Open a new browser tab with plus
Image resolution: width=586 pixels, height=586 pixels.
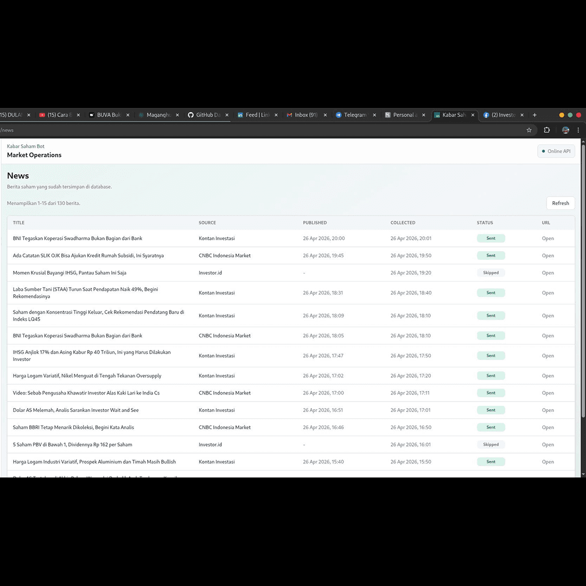534,114
